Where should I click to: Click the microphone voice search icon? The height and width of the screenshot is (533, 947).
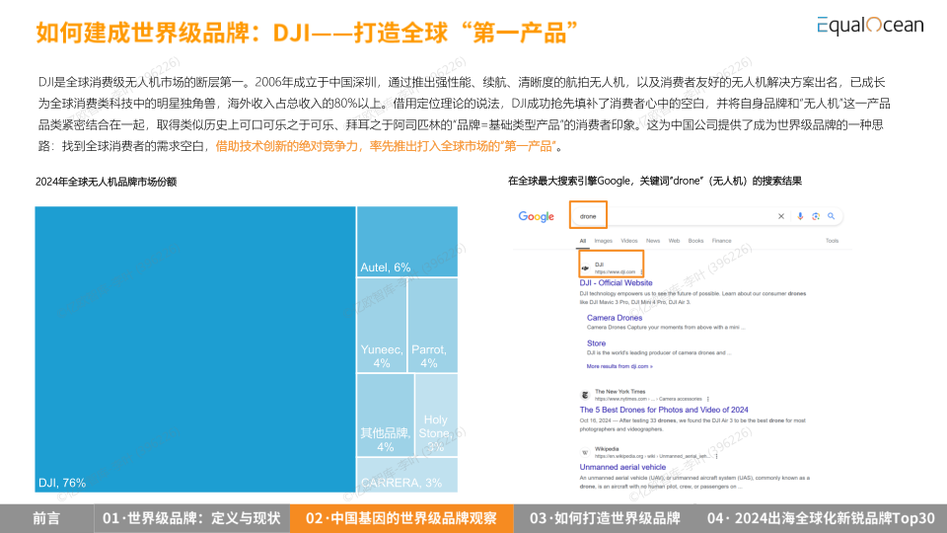[x=800, y=216]
